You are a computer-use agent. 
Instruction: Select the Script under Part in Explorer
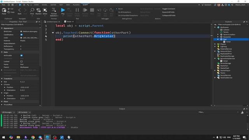228,42
